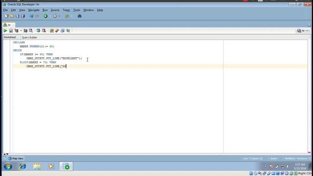Screen dimensions: 313x176
Task: Open the Source menu
Action: pos(55,10)
